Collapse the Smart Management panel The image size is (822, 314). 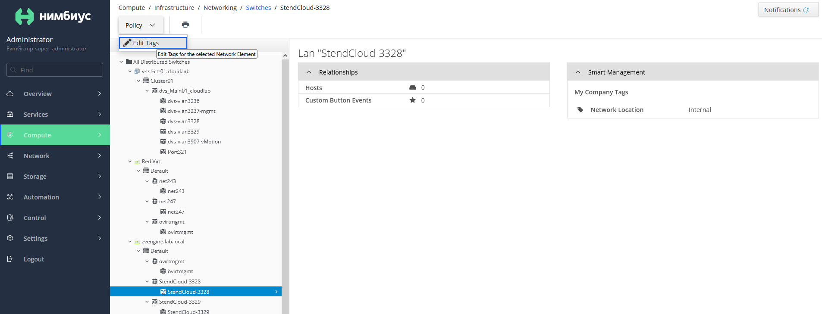coord(578,72)
